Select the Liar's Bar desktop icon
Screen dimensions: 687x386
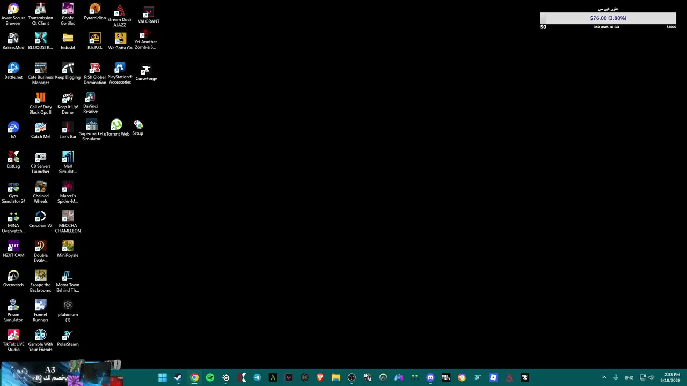68,130
